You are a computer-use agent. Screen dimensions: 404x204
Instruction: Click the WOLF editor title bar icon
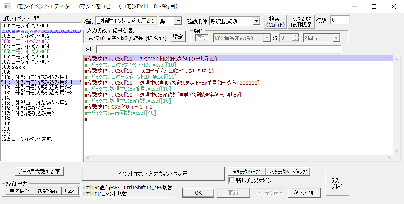coord(7,6)
